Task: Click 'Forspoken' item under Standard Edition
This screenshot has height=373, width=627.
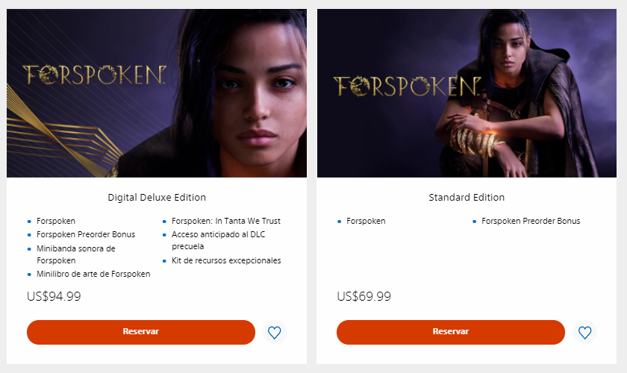Action: (366, 221)
